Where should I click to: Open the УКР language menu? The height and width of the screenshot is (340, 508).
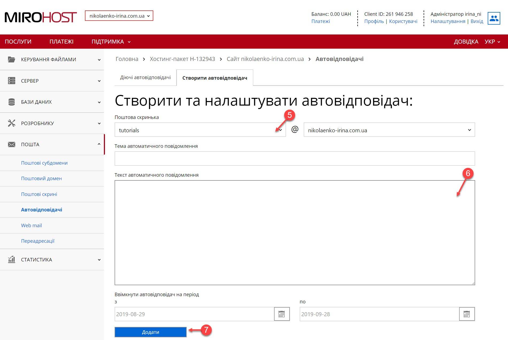coord(492,42)
